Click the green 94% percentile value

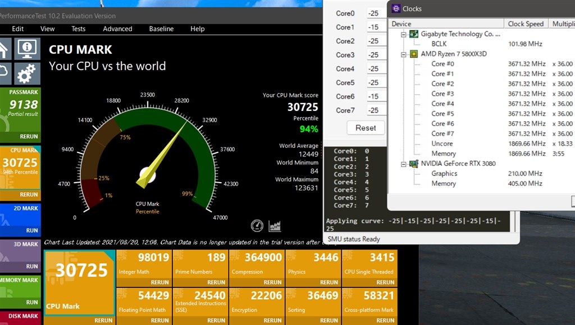309,129
